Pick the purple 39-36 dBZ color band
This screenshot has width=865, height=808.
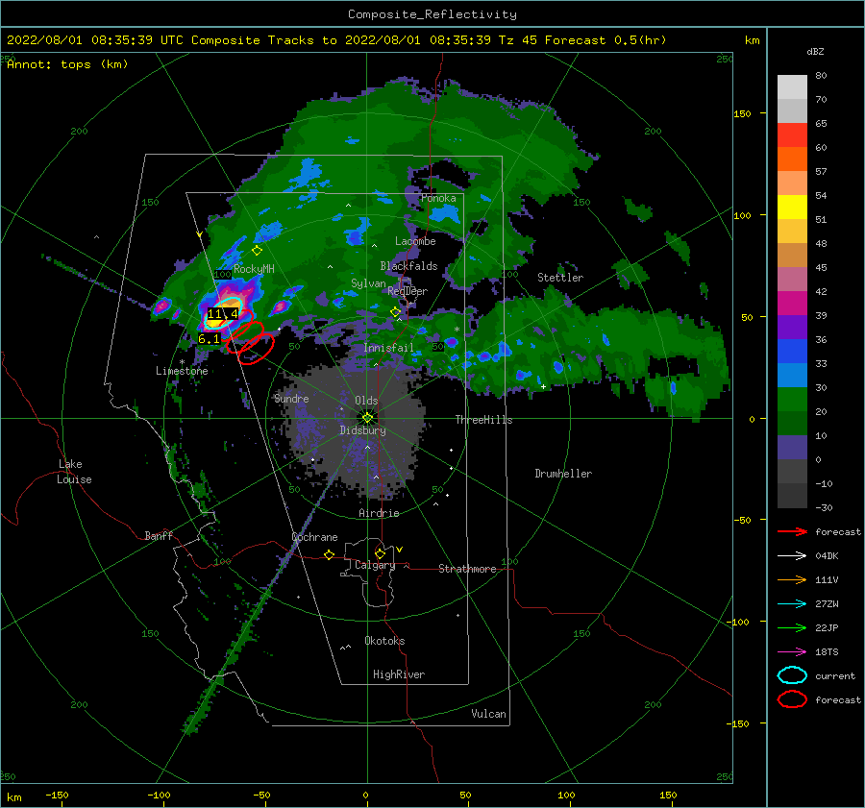coord(792,328)
